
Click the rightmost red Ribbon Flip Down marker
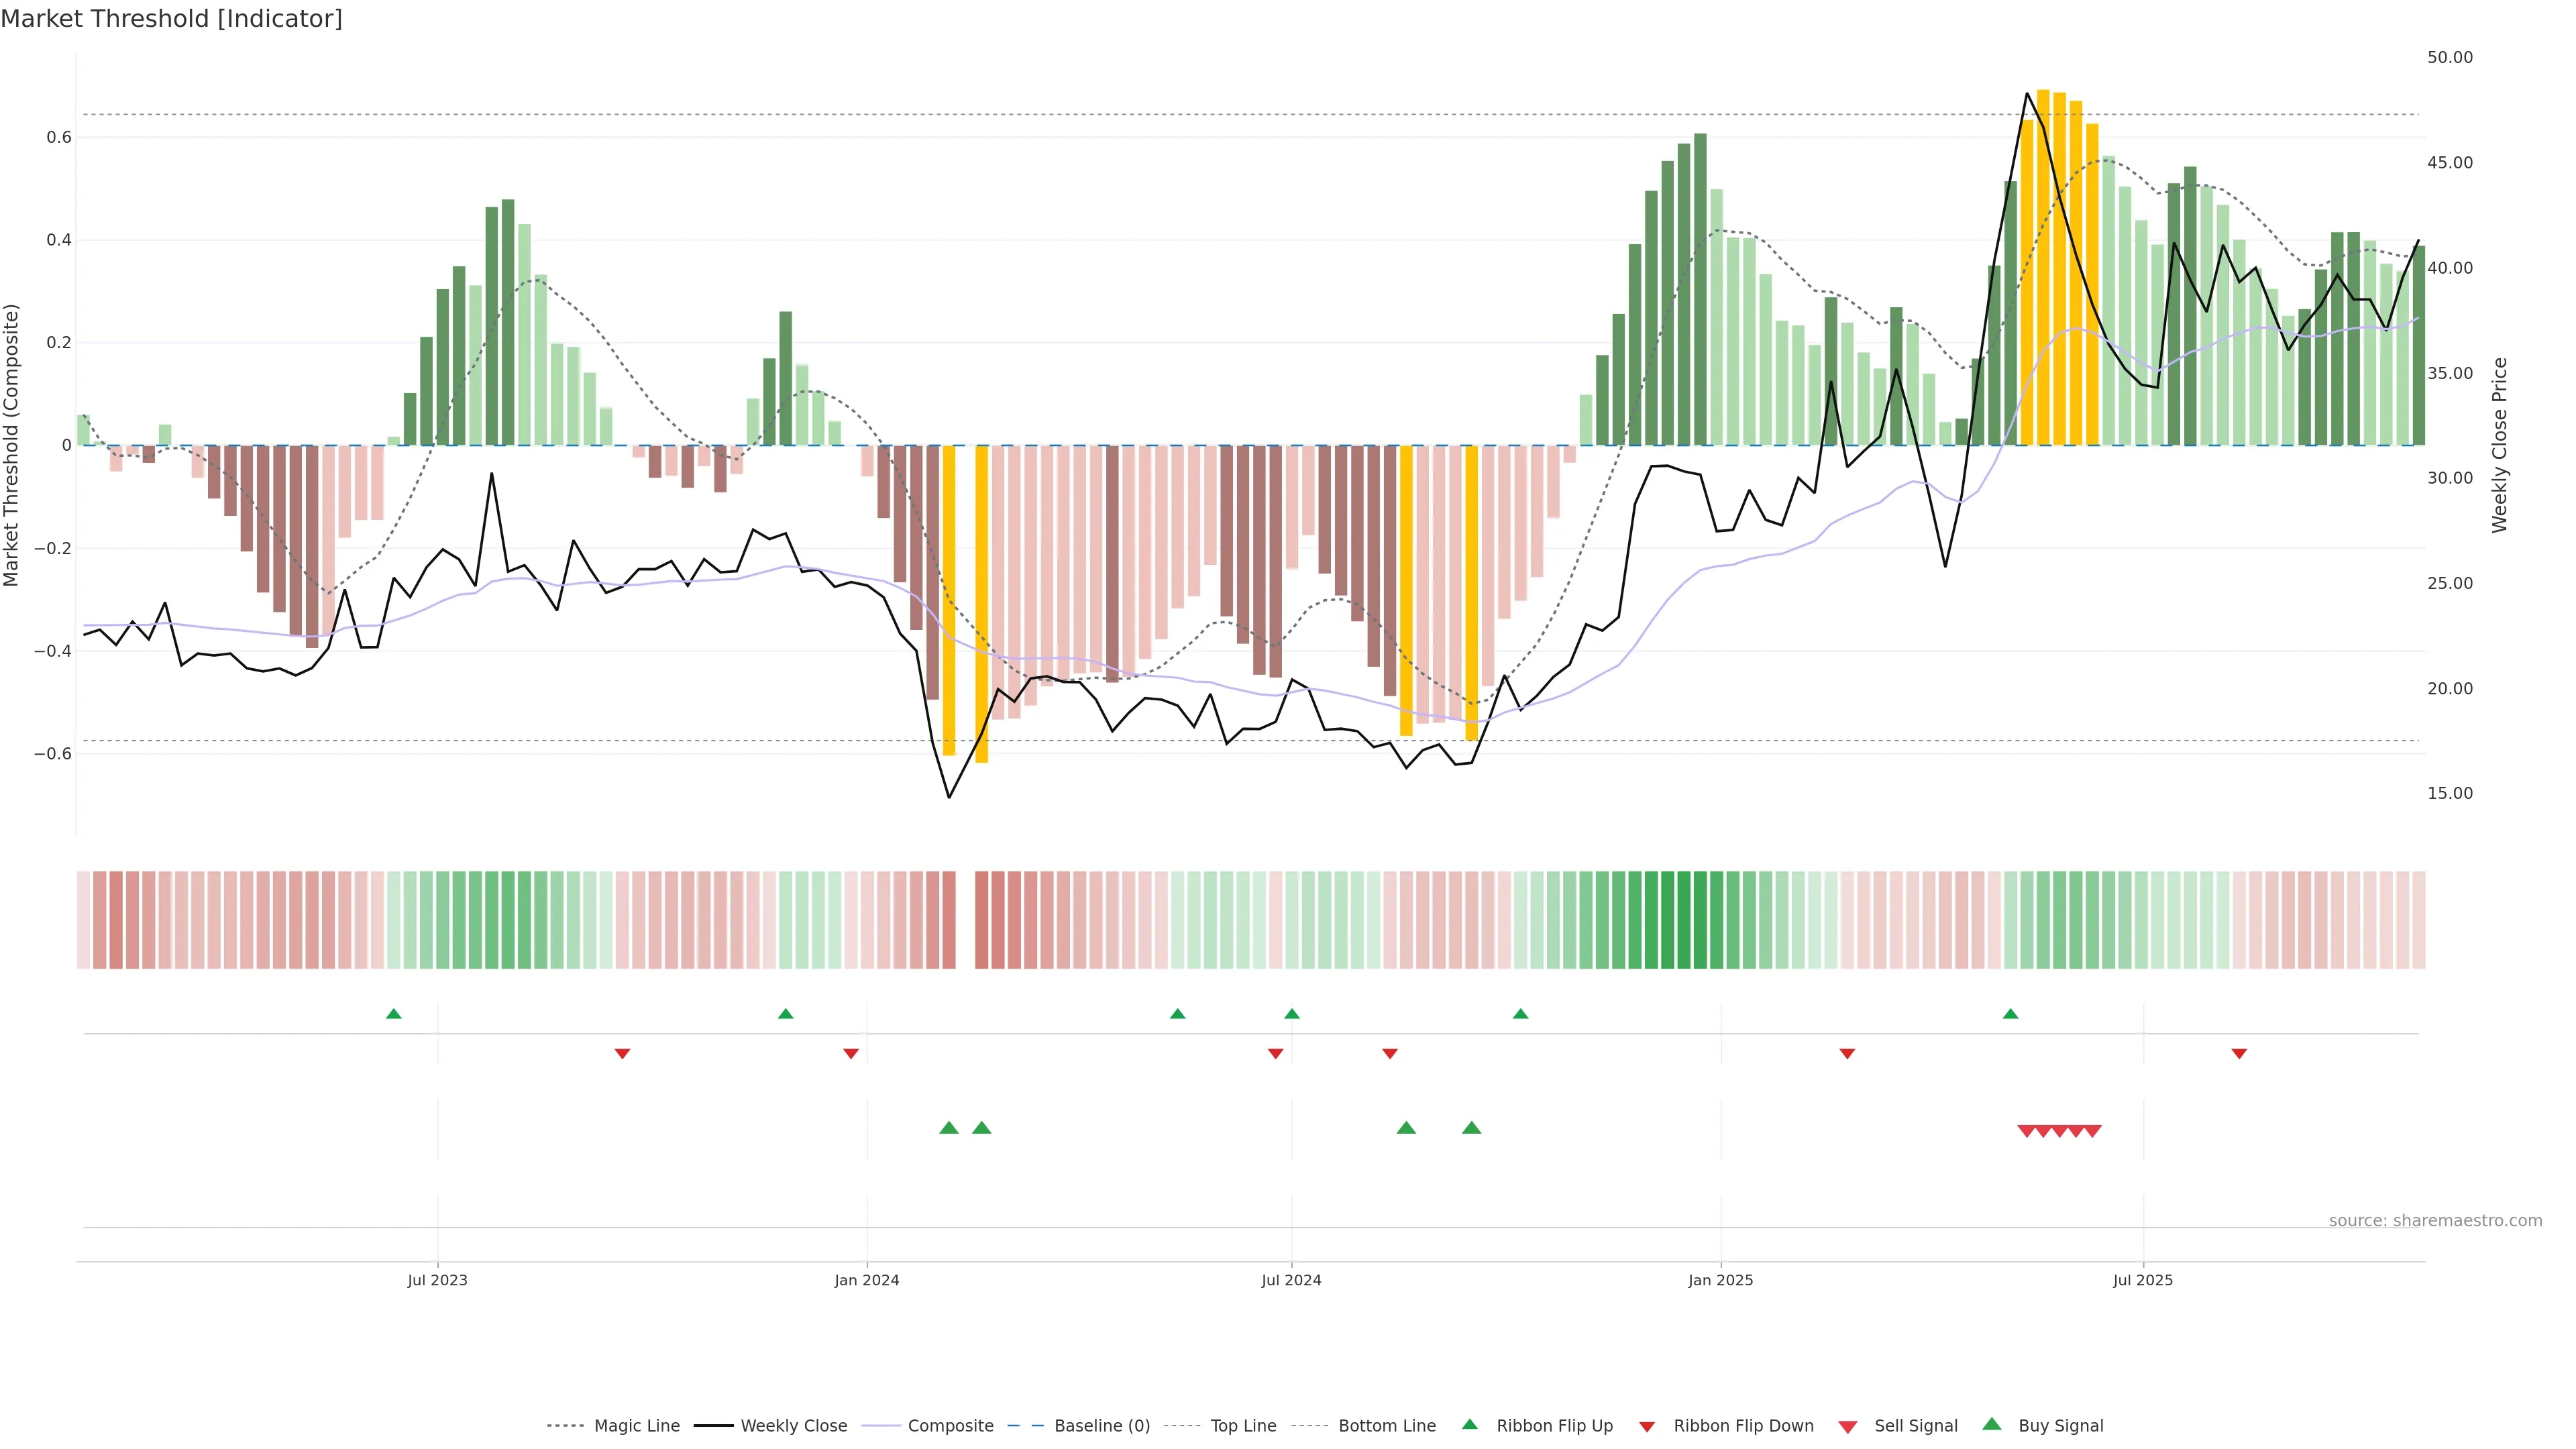(x=2239, y=1054)
